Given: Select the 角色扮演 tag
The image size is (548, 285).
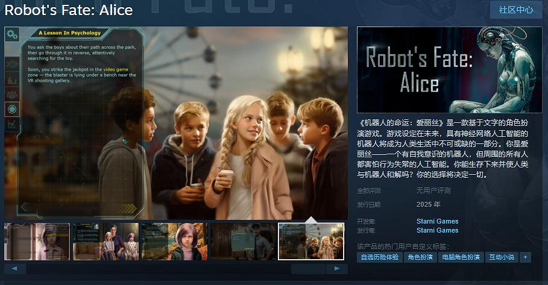Looking at the screenshot, I should click(420, 257).
